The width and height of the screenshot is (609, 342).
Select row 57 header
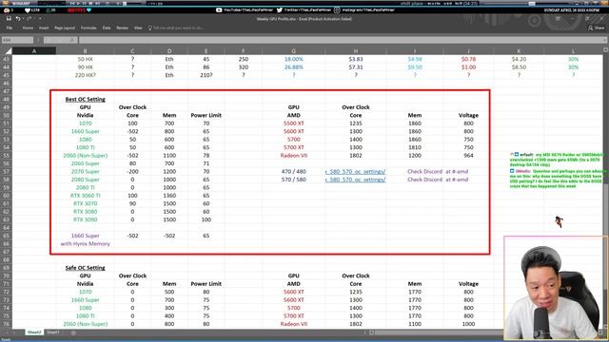pos(6,171)
